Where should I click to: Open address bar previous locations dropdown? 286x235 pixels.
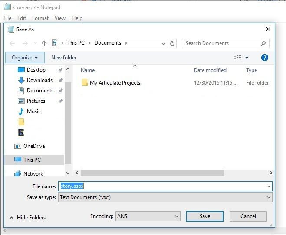164,43
